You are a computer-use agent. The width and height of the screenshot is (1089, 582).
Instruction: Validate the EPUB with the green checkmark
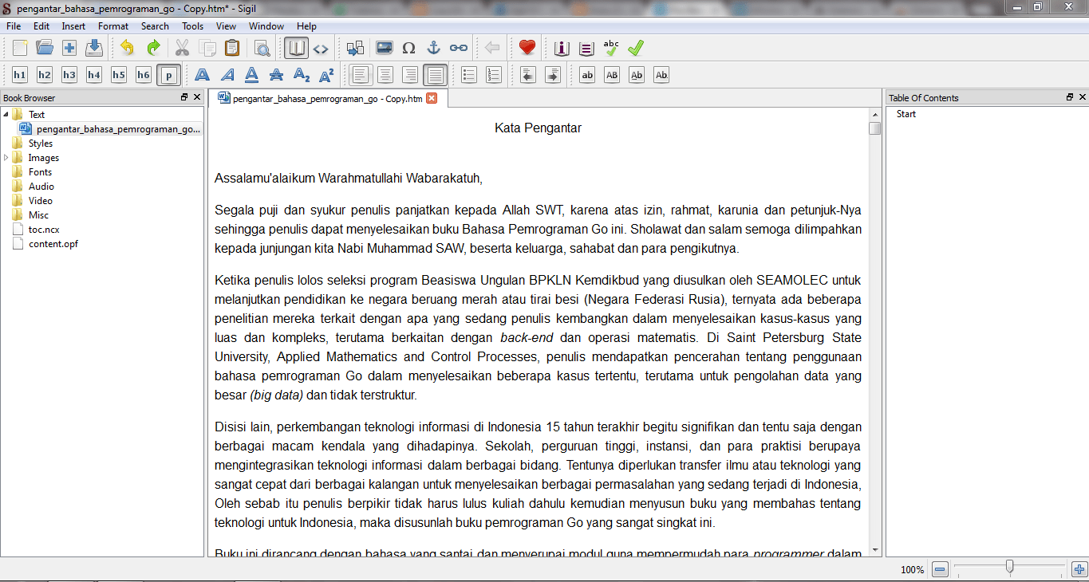coord(636,48)
